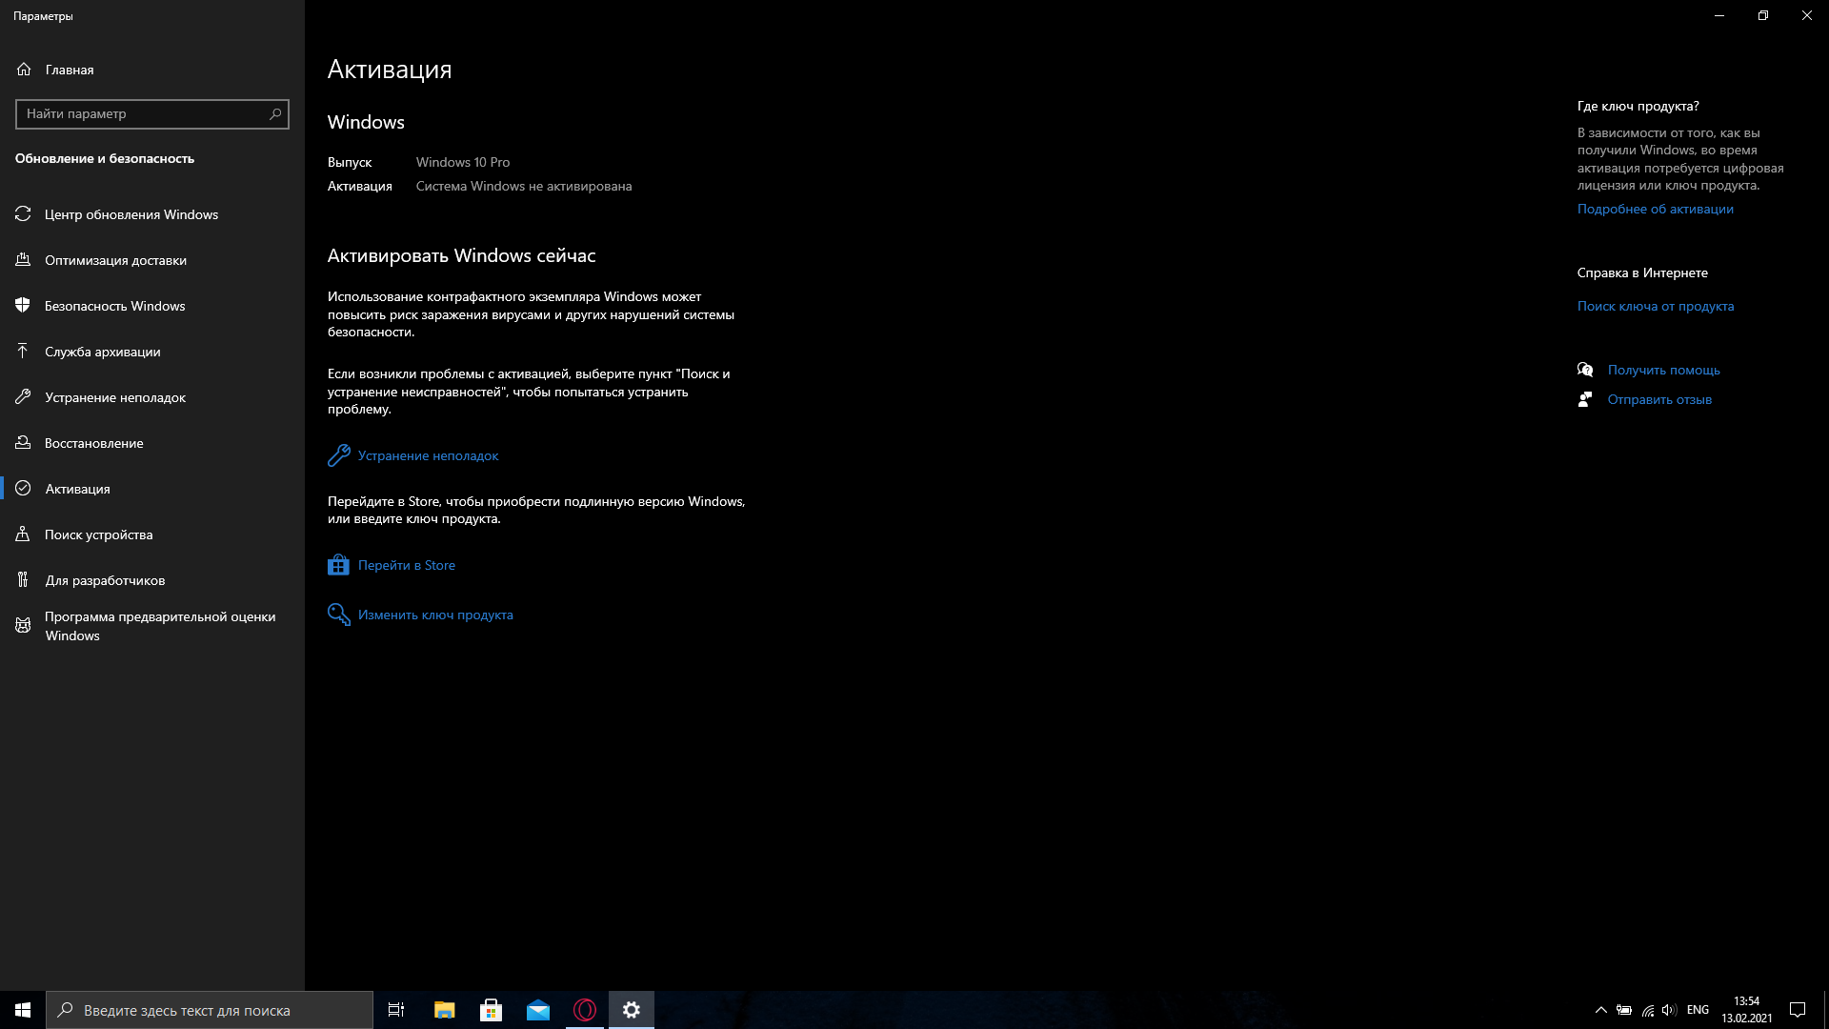Click the chat bubble help icon

(1585, 370)
